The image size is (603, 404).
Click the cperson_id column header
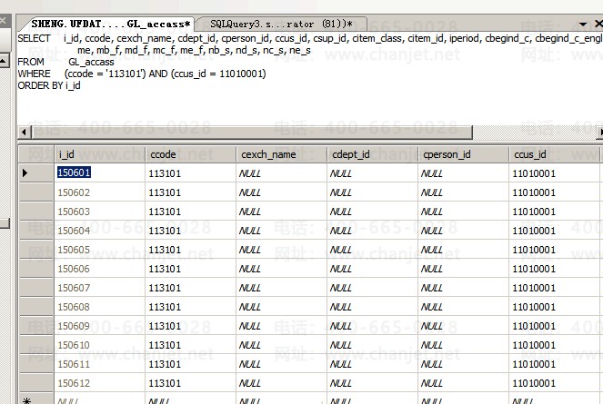coord(463,154)
